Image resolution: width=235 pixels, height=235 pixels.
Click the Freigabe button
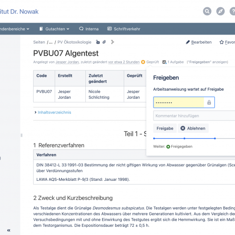point(165,129)
